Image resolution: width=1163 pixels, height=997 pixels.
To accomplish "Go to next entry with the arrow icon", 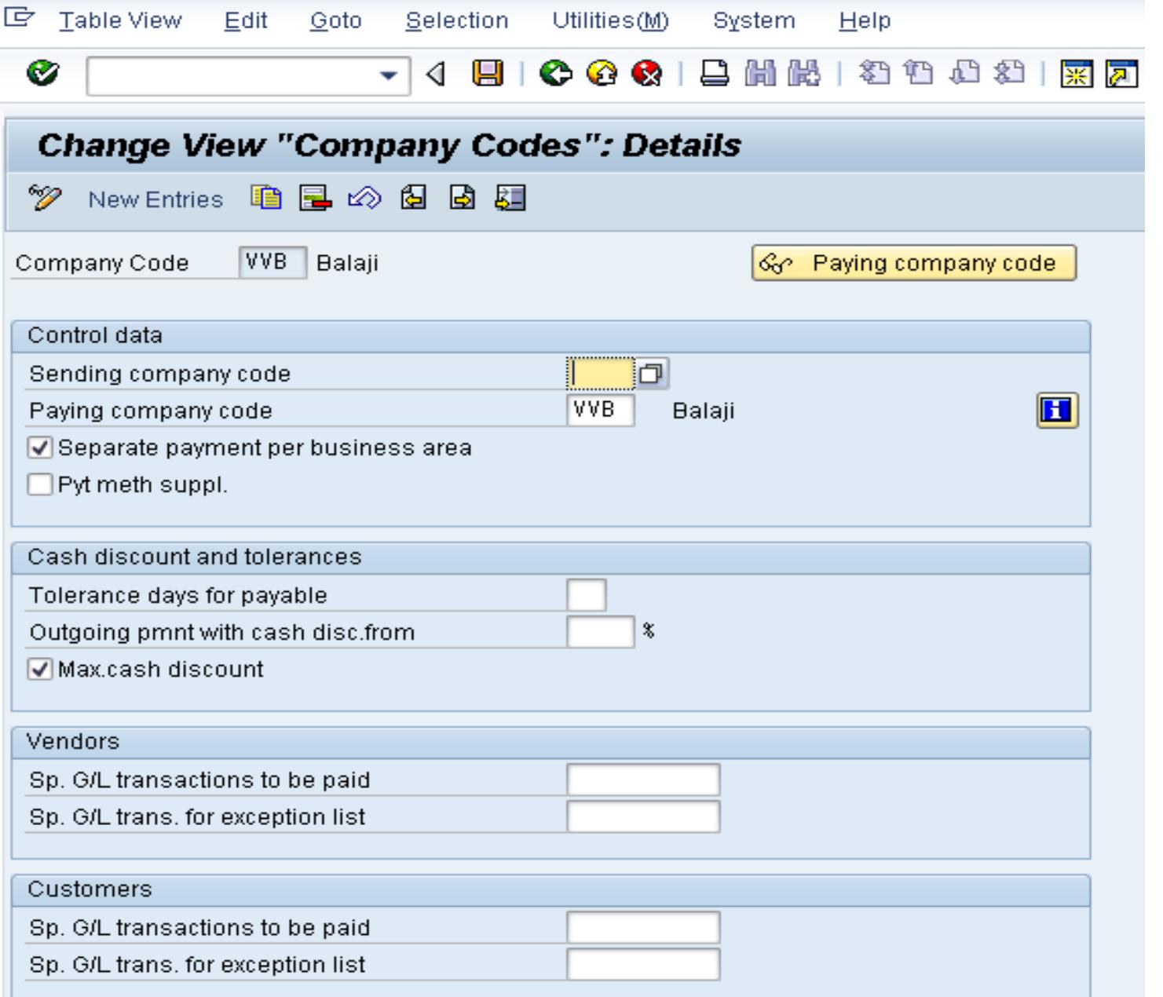I will (x=462, y=199).
